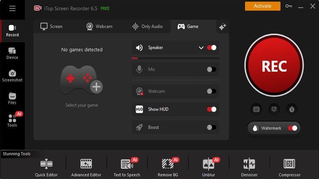Viewport: 319px width, 179px height.
Task: Show keyboard shortcuts icon under REC
Action: 256,110
